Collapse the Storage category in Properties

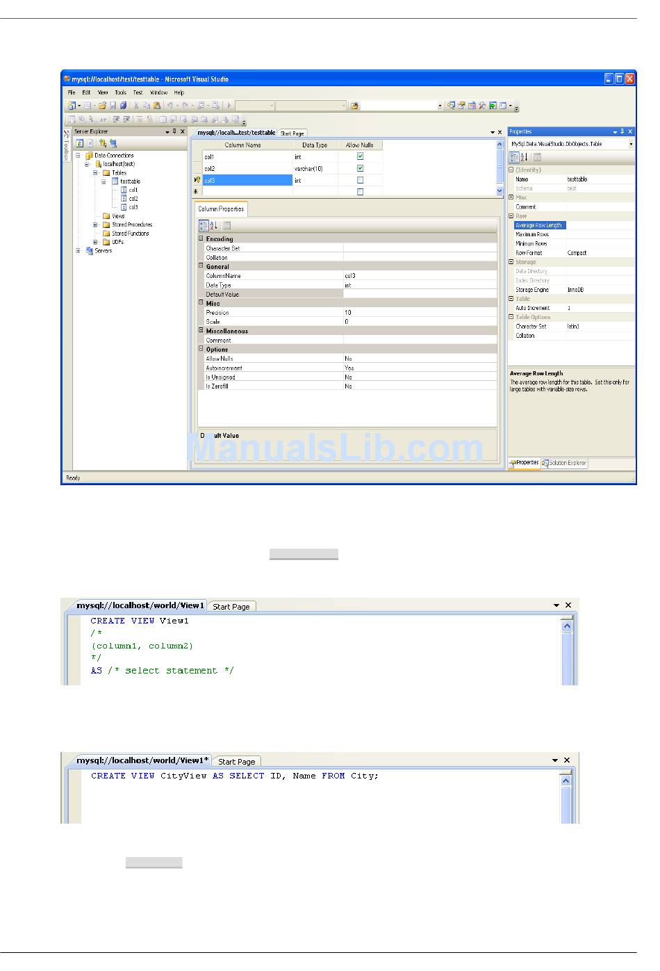511,262
